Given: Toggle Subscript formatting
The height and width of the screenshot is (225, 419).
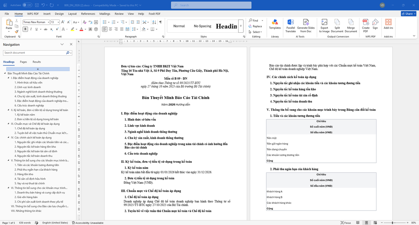Looking at the screenshot, I should (x=52, y=29).
